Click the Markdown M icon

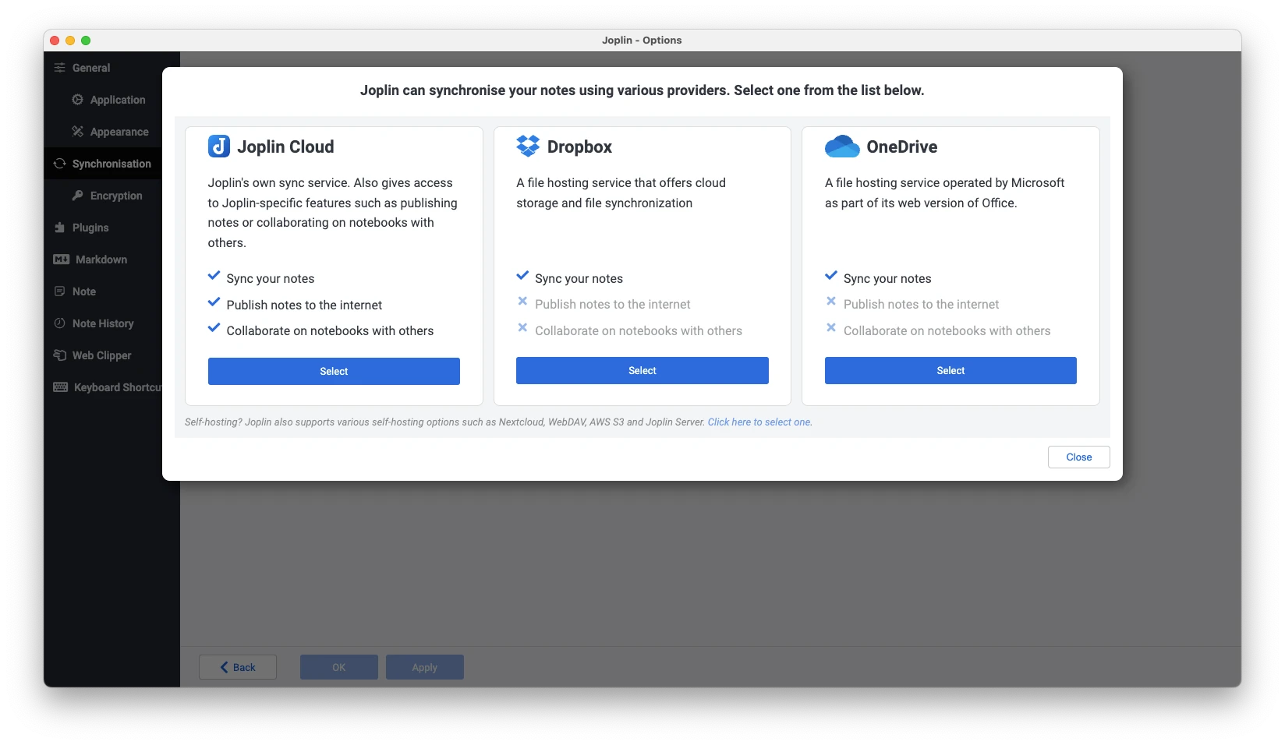pos(62,260)
